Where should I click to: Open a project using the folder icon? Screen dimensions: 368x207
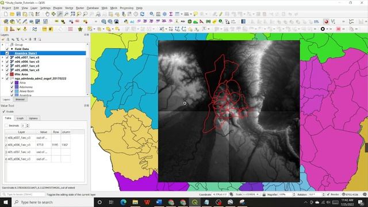[12, 14]
